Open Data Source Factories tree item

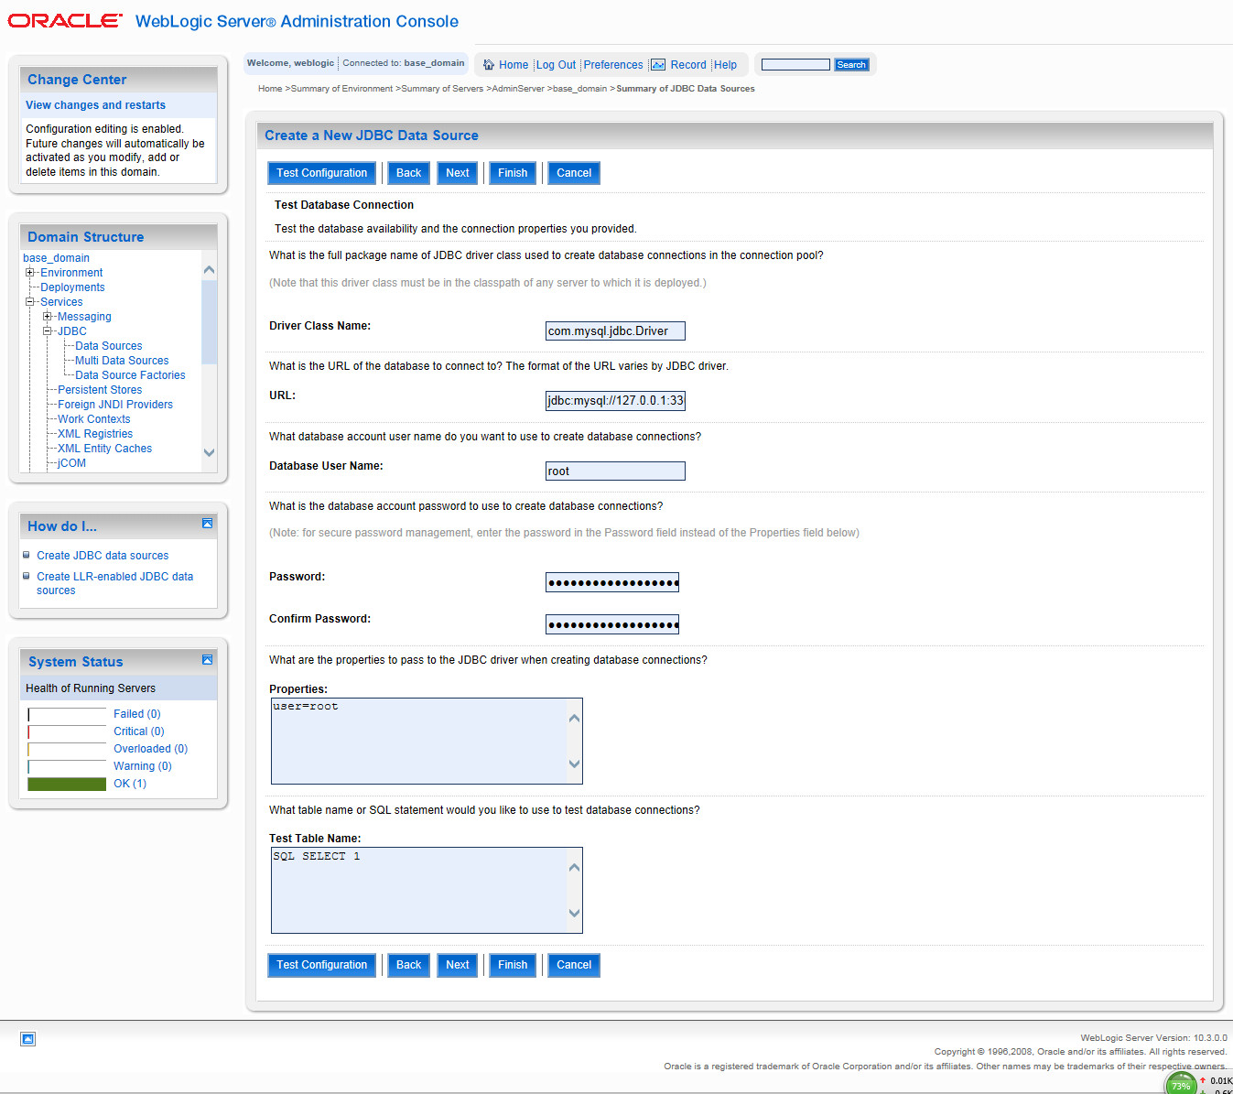click(130, 375)
